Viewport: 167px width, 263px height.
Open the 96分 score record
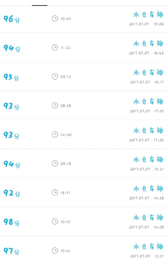tap(83, 19)
